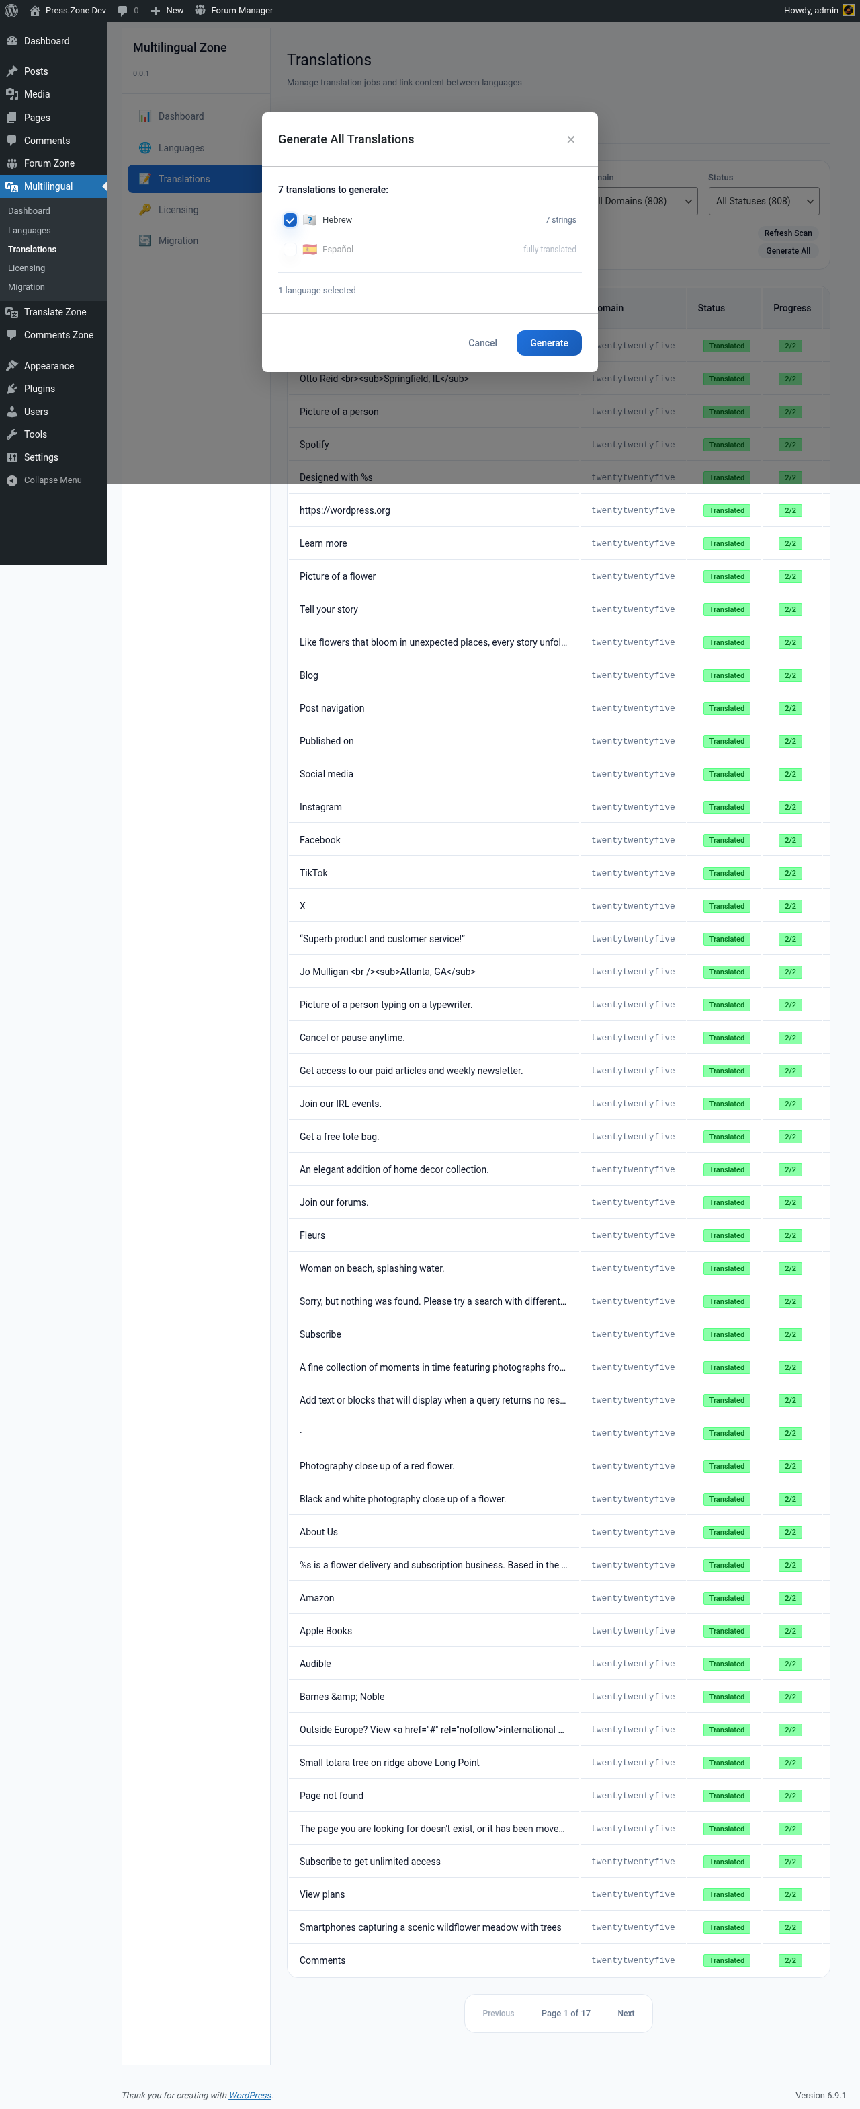Close the Generate All Translations dialog

[x=571, y=139]
